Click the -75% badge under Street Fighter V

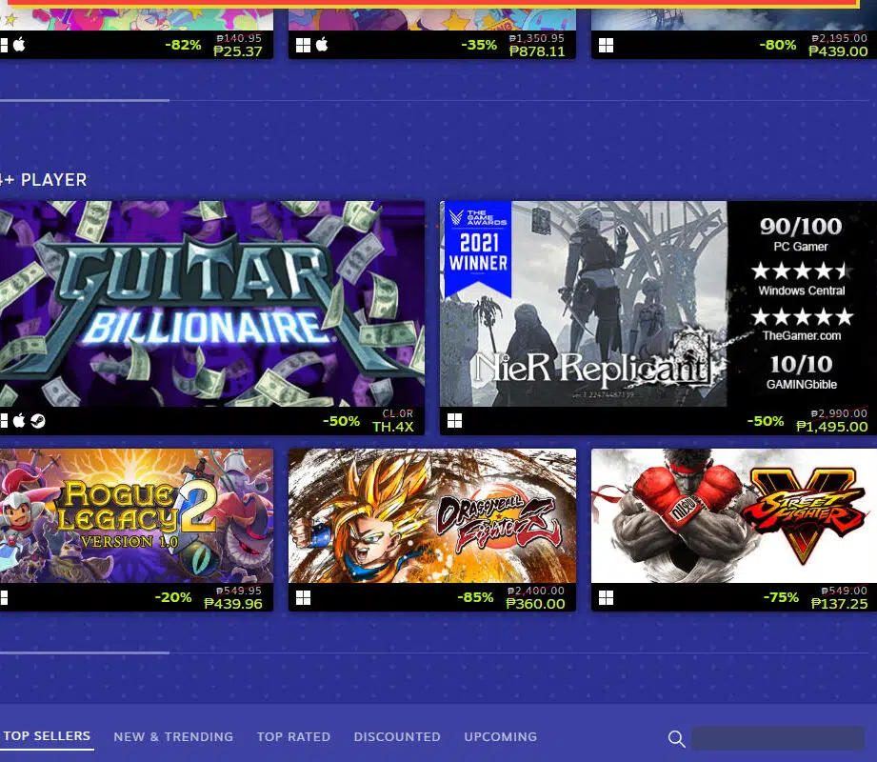coord(782,597)
